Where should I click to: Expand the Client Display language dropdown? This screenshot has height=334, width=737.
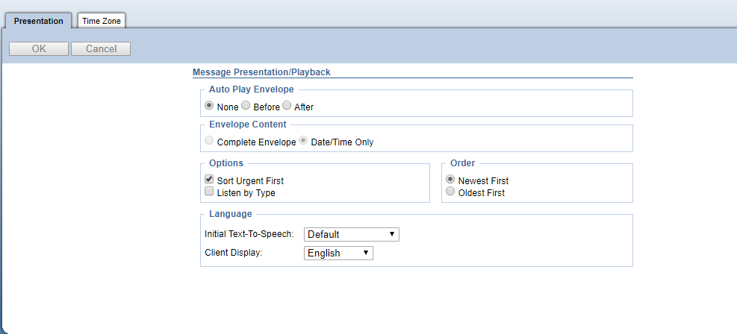[x=338, y=253]
